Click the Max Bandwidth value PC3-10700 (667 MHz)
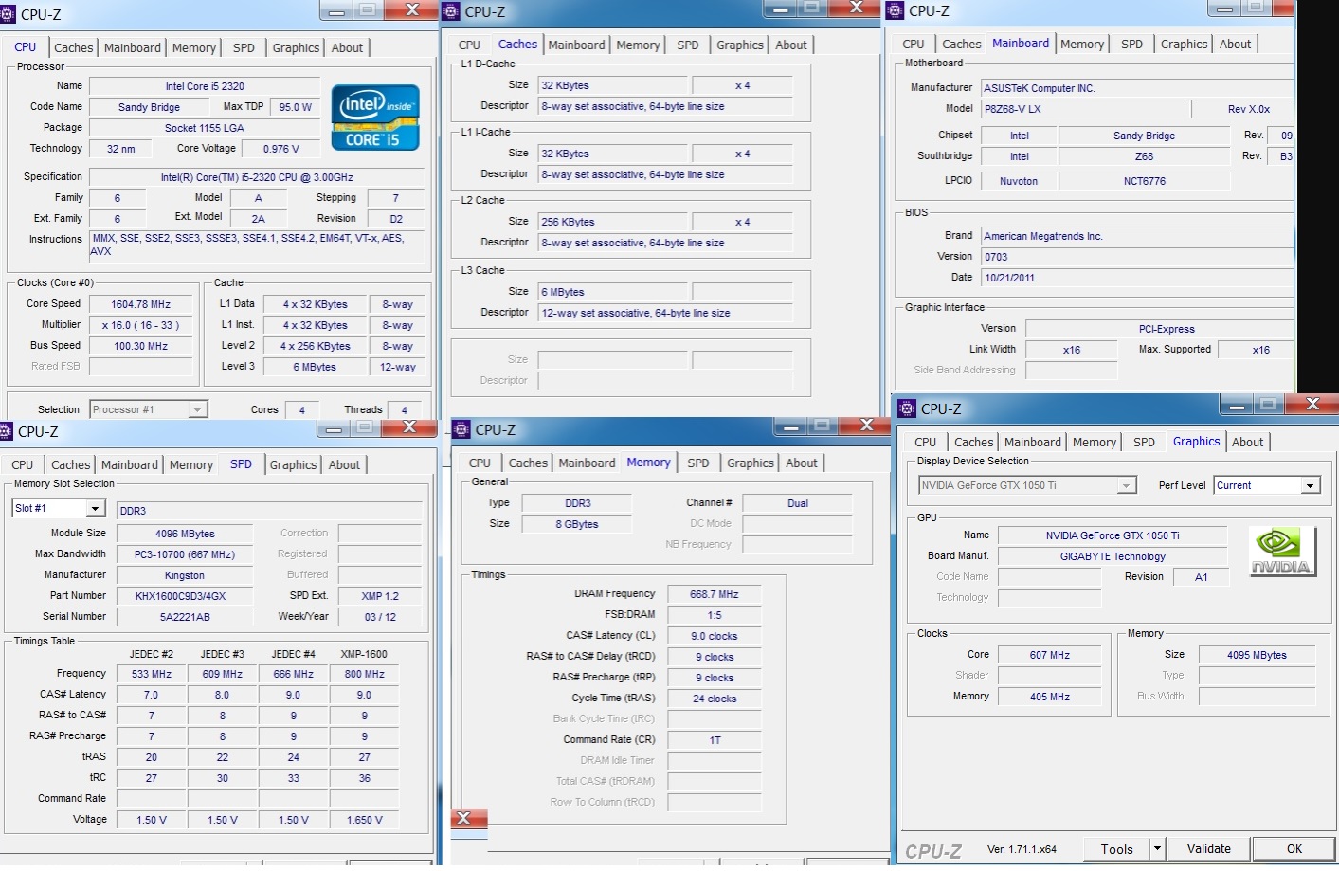The image size is (1339, 871). 185,554
